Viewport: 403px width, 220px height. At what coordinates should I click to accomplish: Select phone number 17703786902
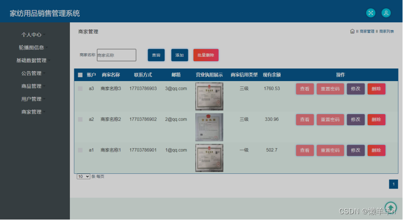[x=143, y=119]
